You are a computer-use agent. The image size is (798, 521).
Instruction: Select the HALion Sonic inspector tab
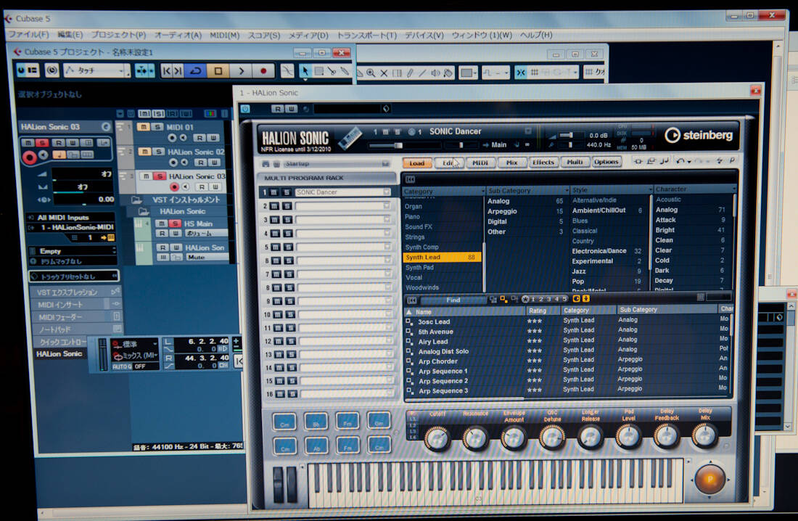click(59, 353)
